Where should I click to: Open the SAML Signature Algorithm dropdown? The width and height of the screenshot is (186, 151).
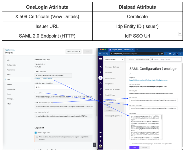click(x=53, y=87)
